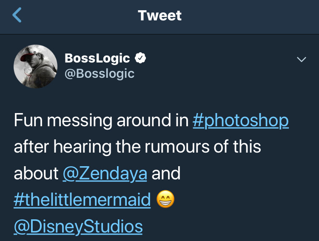Visit the @DisneyStudios profile mention
Viewport: 319px width, 241px height.
[x=78, y=227]
